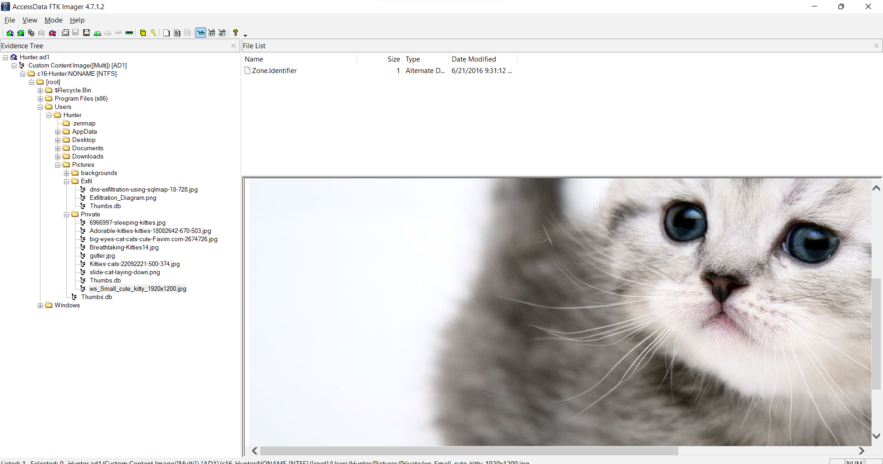Click the Create Disk Image icon

[x=65, y=33]
